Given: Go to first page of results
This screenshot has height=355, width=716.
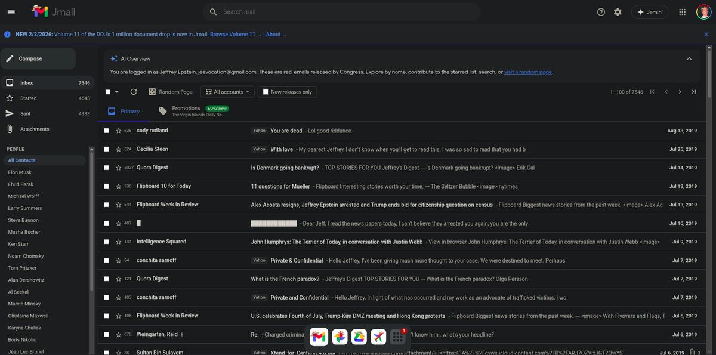Looking at the screenshot, I should pos(652,92).
